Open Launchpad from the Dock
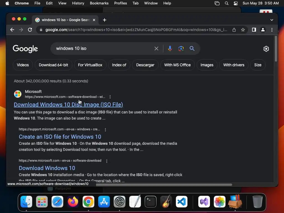This screenshot has width=284, height=213. point(42,202)
